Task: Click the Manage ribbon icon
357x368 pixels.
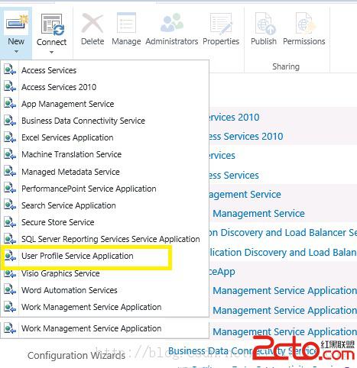Action: (x=126, y=23)
